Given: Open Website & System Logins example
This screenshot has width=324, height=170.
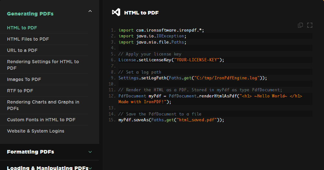Looking at the screenshot, I should (36, 131).
